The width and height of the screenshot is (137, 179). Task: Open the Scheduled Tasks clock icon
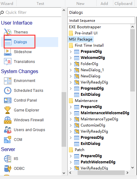pos(8,91)
